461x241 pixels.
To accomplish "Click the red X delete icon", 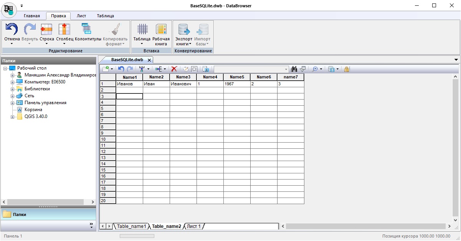I will point(174,69).
